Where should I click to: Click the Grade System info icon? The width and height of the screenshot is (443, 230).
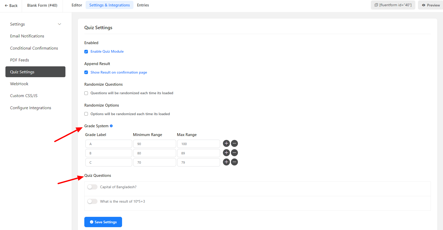[x=111, y=126]
